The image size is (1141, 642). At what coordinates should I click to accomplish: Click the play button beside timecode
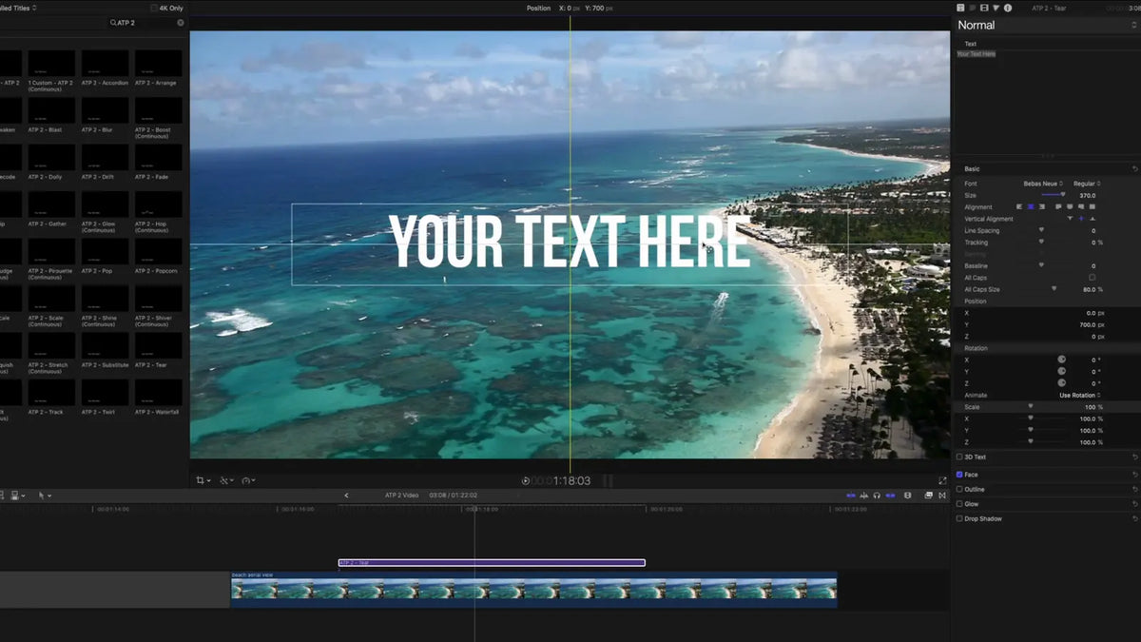(x=526, y=480)
